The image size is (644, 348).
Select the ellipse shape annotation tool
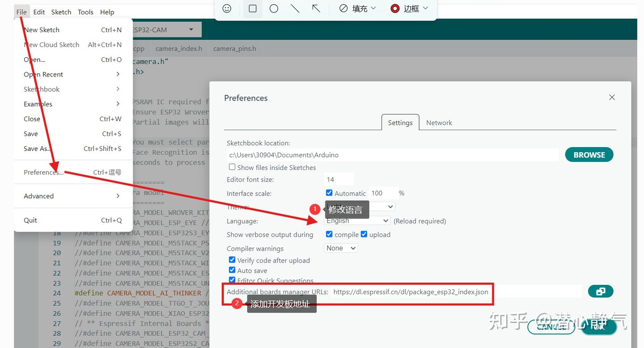274,8
